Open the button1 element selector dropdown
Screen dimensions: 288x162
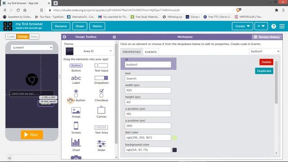[x=265, y=51]
